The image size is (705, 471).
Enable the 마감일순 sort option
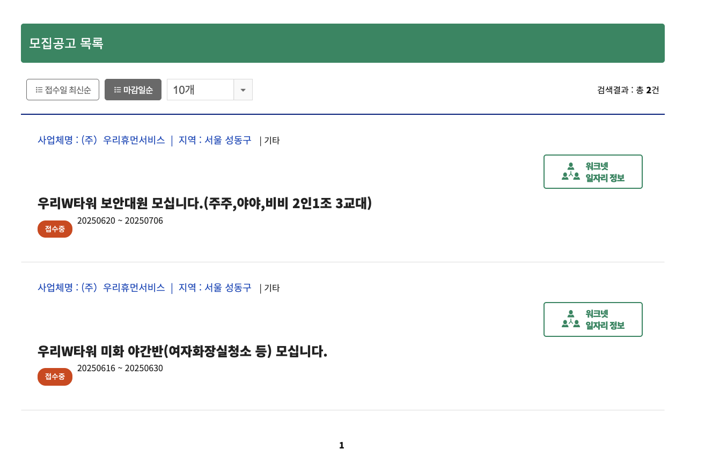click(x=133, y=90)
